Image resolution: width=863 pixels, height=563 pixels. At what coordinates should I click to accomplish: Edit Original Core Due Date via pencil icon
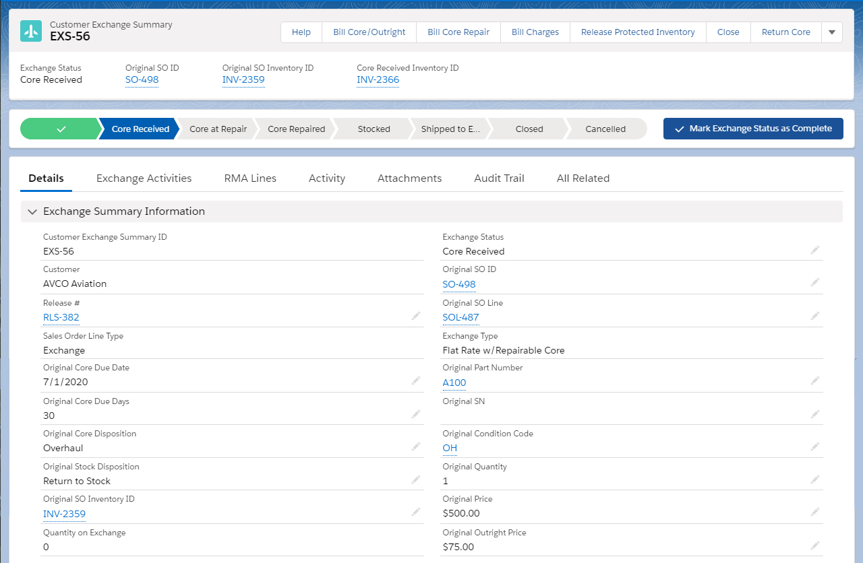tap(415, 380)
